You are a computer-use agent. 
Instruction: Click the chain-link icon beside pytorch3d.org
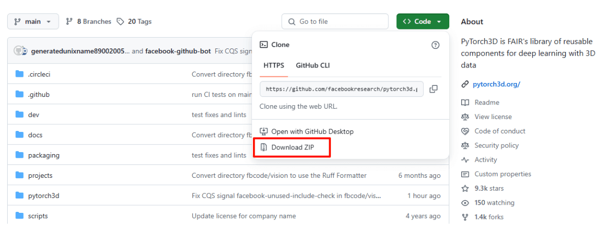(465, 84)
